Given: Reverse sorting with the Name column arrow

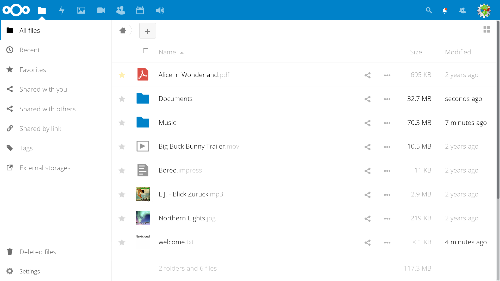Looking at the screenshot, I should (182, 52).
